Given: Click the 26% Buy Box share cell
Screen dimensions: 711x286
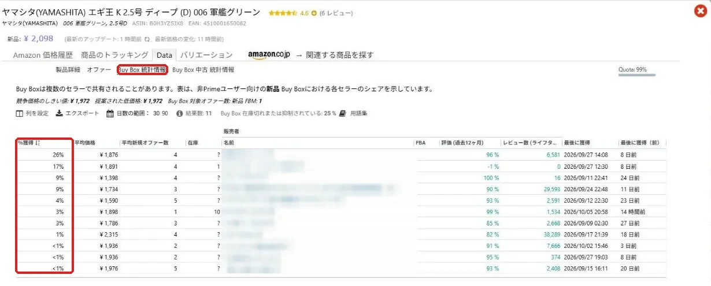Looking at the screenshot, I should [58, 155].
